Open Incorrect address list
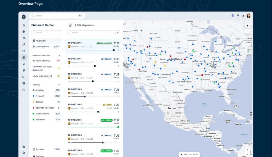Screen dimensions: 272x157 [x=47, y=61]
